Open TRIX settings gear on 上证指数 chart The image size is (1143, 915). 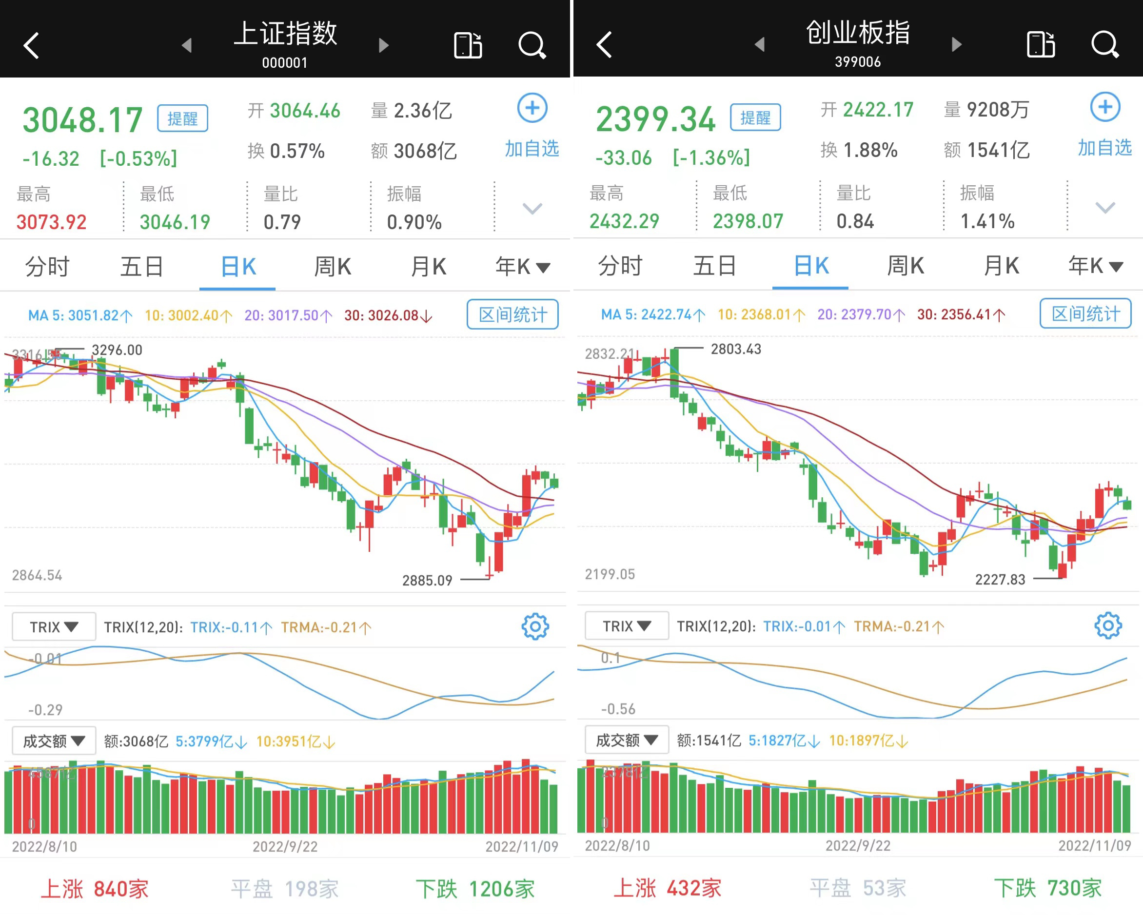tap(535, 626)
